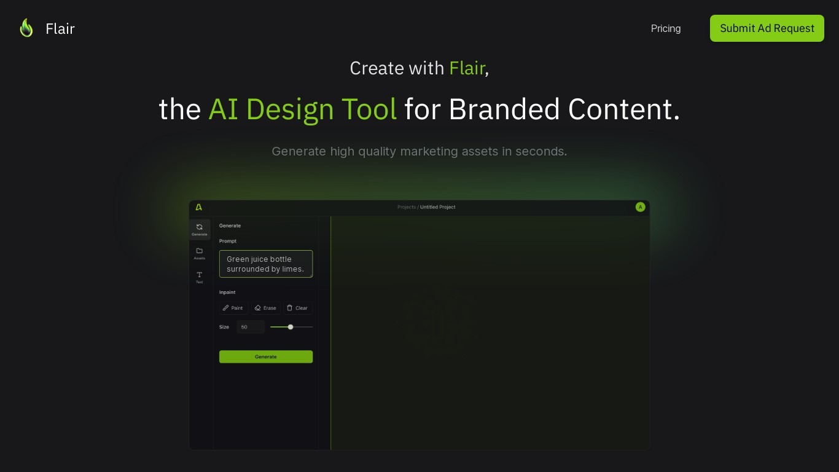The width and height of the screenshot is (839, 472).
Task: Open the Assets panel from the sidebar
Action: click(199, 254)
